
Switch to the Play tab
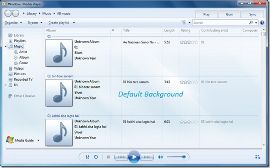206,14
